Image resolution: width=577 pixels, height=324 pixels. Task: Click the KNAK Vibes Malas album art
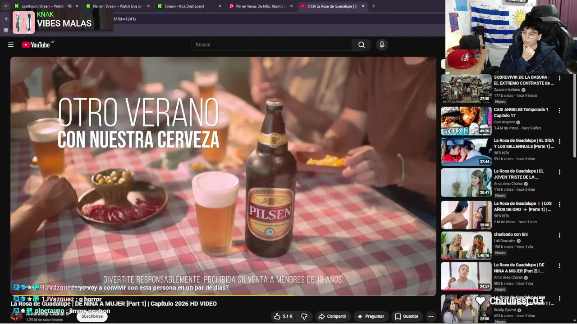click(23, 22)
